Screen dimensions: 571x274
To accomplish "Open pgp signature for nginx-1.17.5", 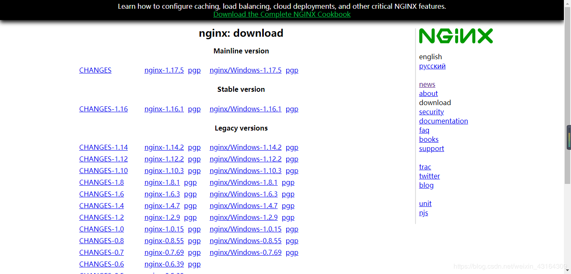I will 194,70.
